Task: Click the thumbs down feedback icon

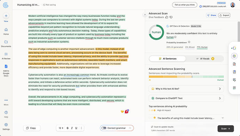Action: (x=171, y=17)
